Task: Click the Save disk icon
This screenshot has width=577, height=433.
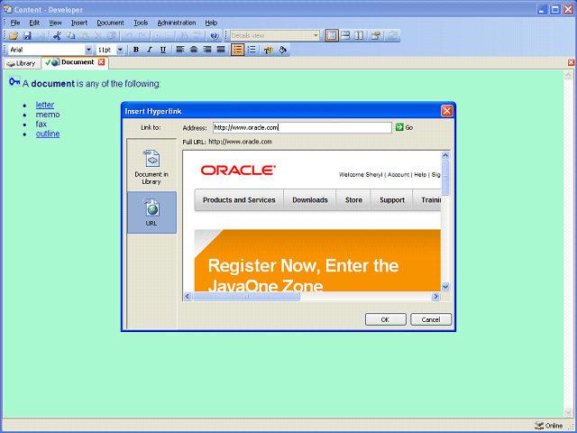Action: pos(27,36)
